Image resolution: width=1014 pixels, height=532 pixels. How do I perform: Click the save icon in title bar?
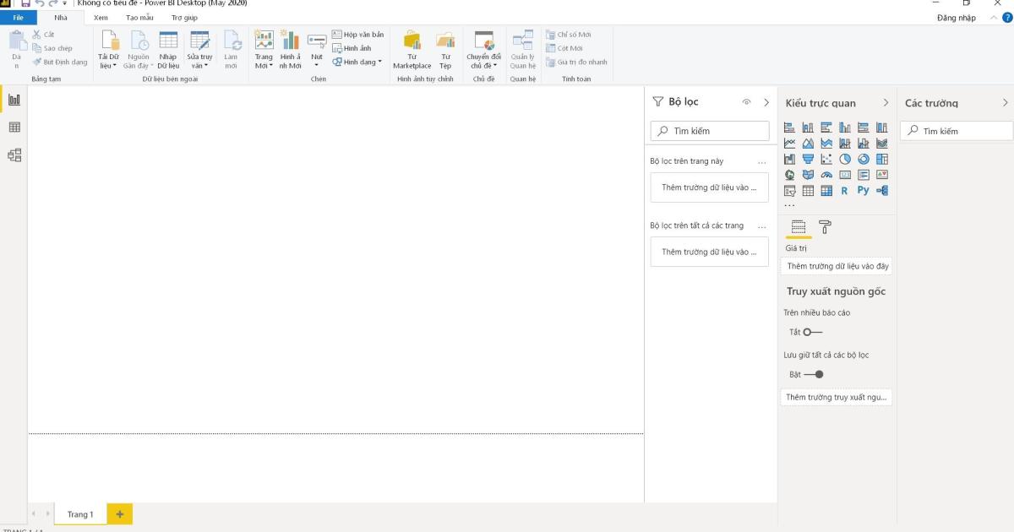pos(25,3)
